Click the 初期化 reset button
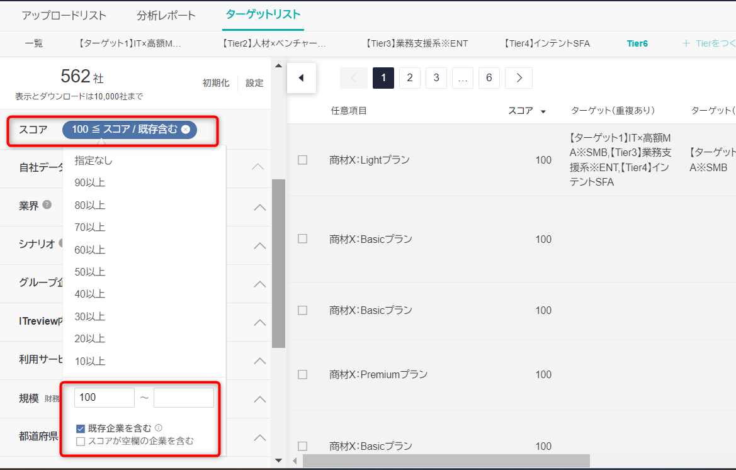This screenshot has height=470, width=736. [216, 83]
